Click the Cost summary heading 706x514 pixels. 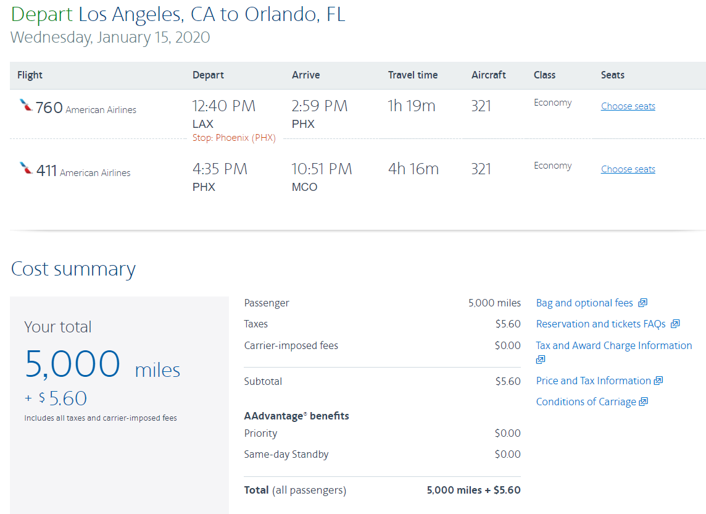tap(73, 269)
